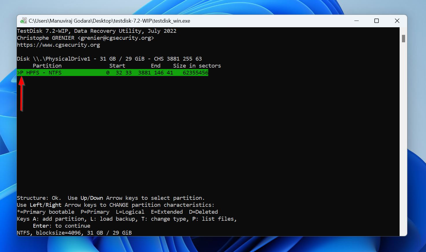Image resolution: width=426 pixels, height=252 pixels.
Task: Maximize the TestDisk console window
Action: click(x=376, y=21)
